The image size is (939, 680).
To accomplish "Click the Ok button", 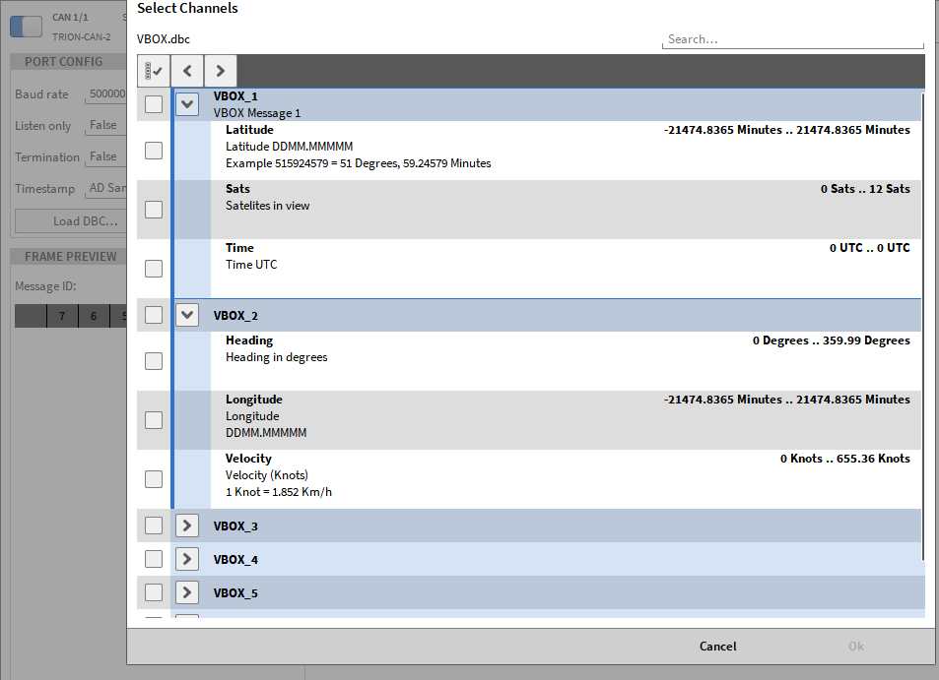I will [x=855, y=647].
